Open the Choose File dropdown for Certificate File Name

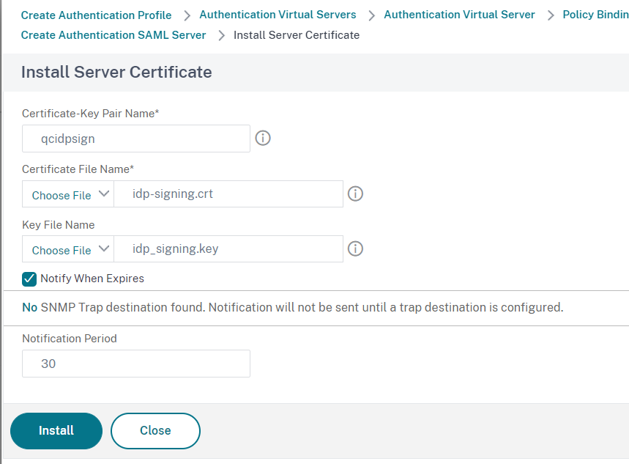pos(67,194)
